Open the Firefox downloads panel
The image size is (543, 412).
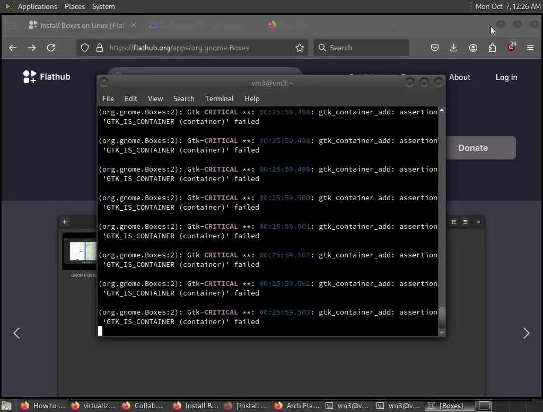pyautogui.click(x=454, y=48)
